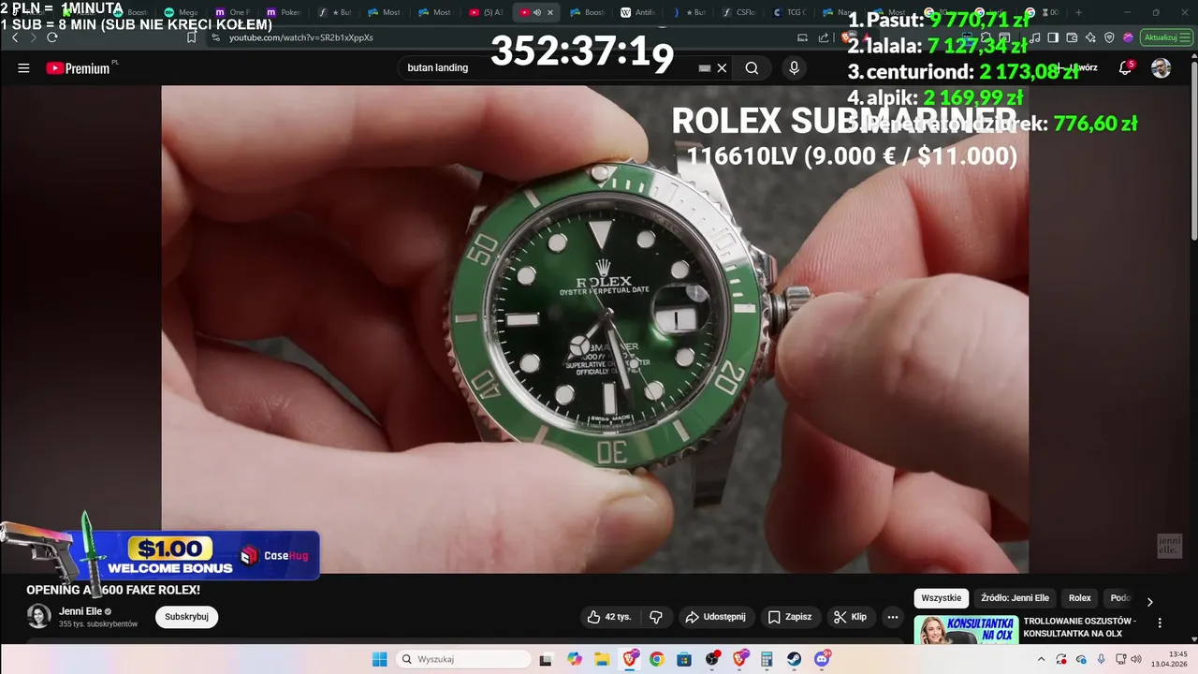
Task: Click the youtube.com address bar URL
Action: point(300,37)
